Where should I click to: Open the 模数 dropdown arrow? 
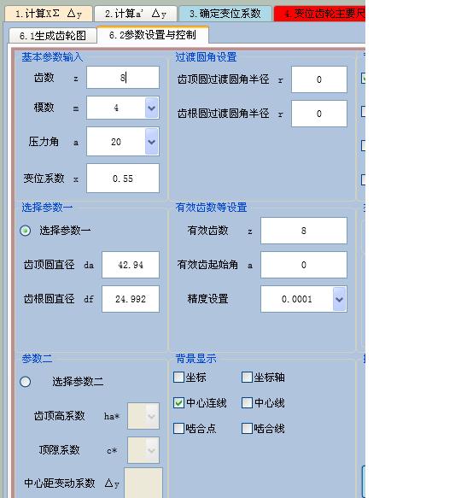tap(151, 108)
